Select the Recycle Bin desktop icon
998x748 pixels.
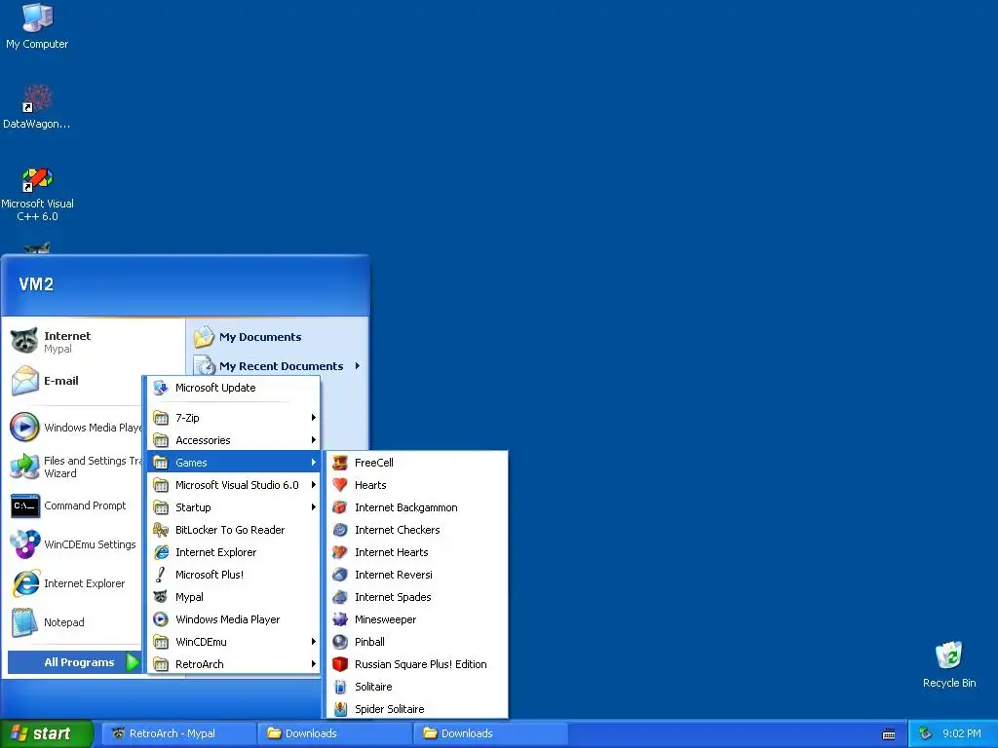(949, 664)
